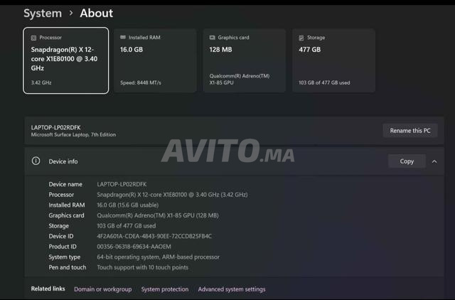The image size is (455, 300).
Task: Click Speed: 8448 MT/s text
Action: 141,82
